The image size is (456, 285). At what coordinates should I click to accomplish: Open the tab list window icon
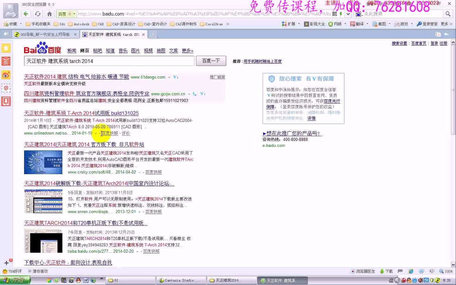point(438,34)
